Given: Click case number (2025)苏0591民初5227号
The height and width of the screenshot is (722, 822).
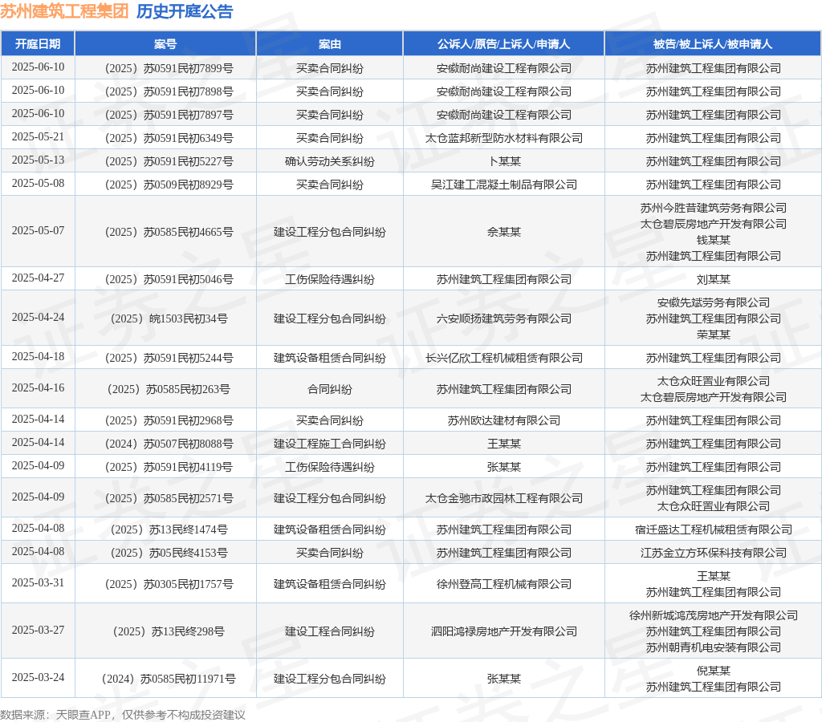Looking at the screenshot, I should click(x=169, y=161).
